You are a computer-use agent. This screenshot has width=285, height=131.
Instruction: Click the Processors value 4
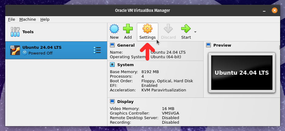pos(143,76)
